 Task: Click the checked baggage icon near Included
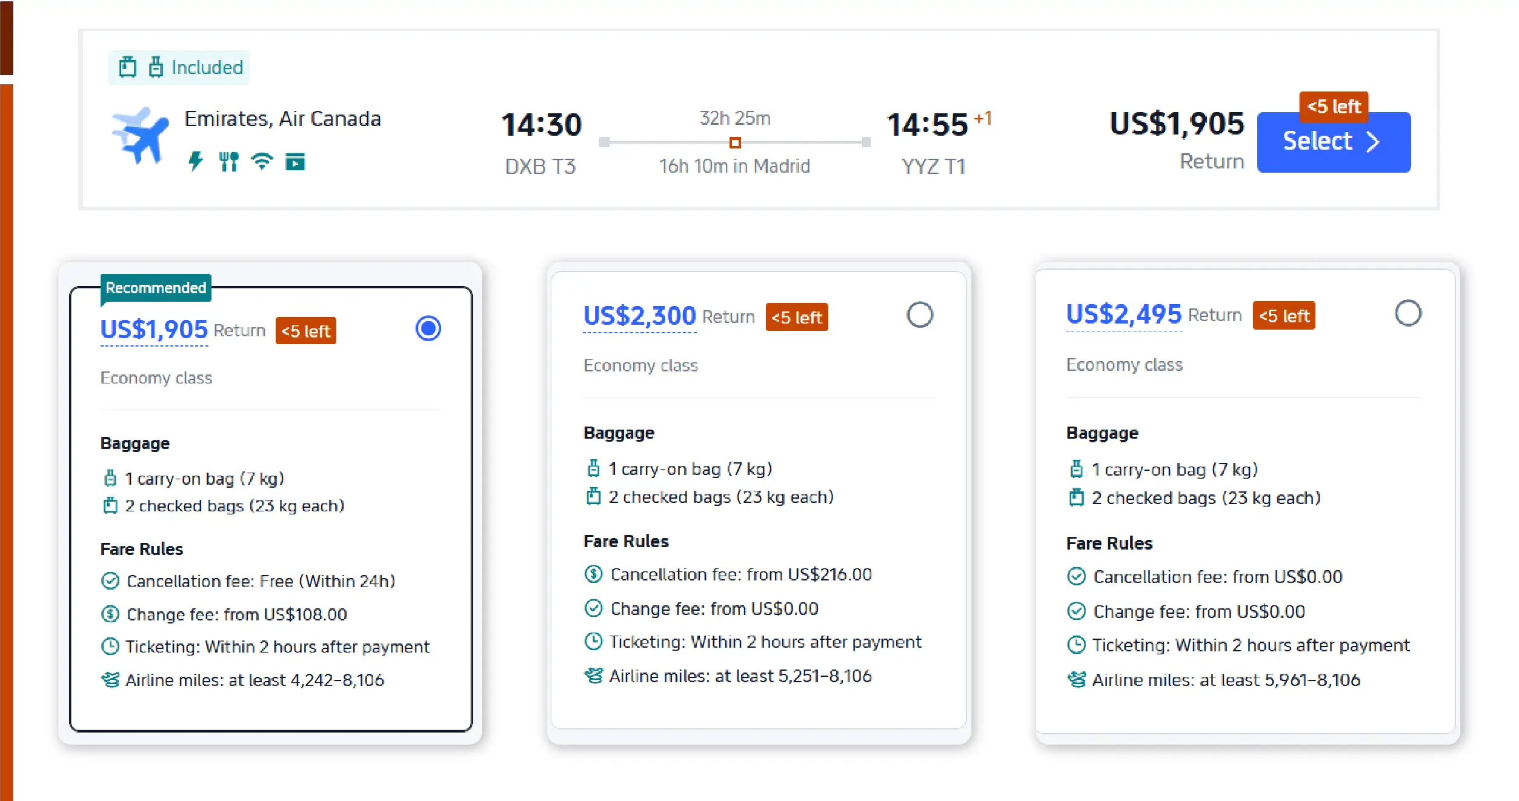point(127,67)
